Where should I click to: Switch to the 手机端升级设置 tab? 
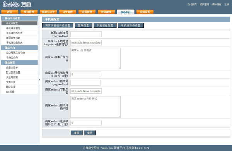click(x=131, y=26)
